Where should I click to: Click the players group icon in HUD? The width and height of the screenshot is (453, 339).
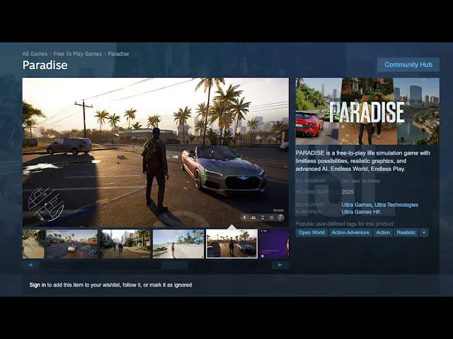pyautogui.click(x=253, y=218)
